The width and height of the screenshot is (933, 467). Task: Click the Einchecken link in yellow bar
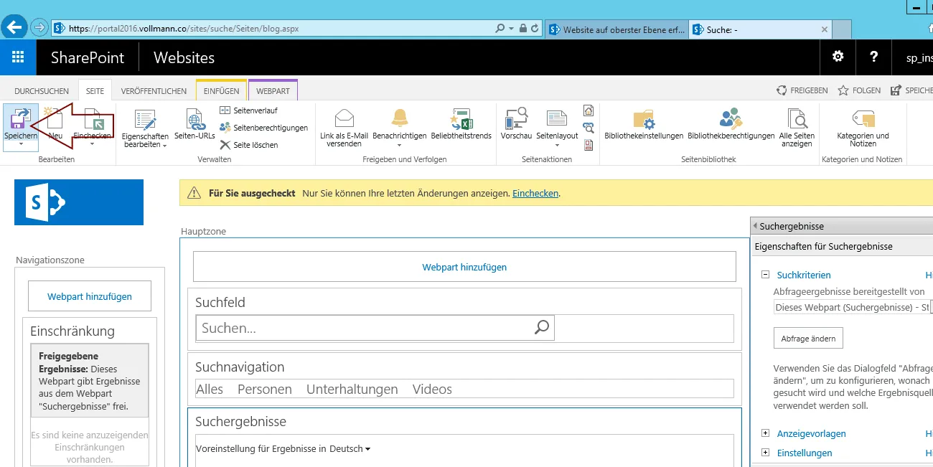535,194
